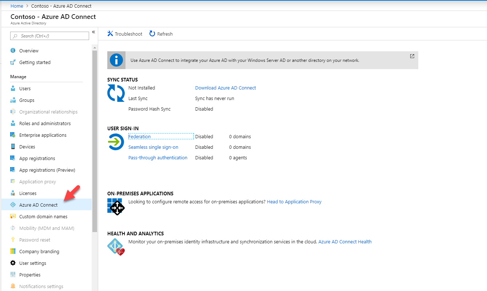Click sidebar scrollbar up arrow
This screenshot has height=291, width=487.
(95, 47)
